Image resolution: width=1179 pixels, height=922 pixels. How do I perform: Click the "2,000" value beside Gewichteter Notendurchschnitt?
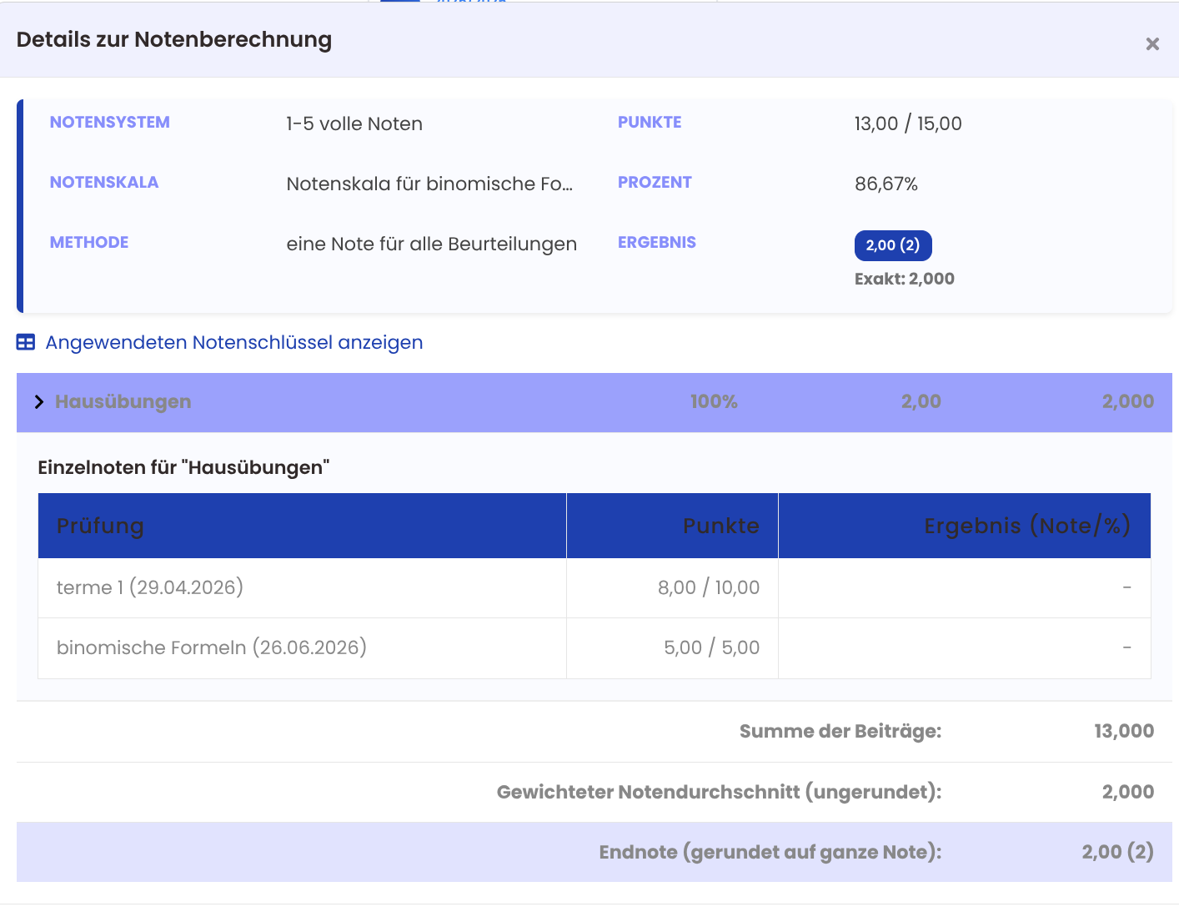1128,792
